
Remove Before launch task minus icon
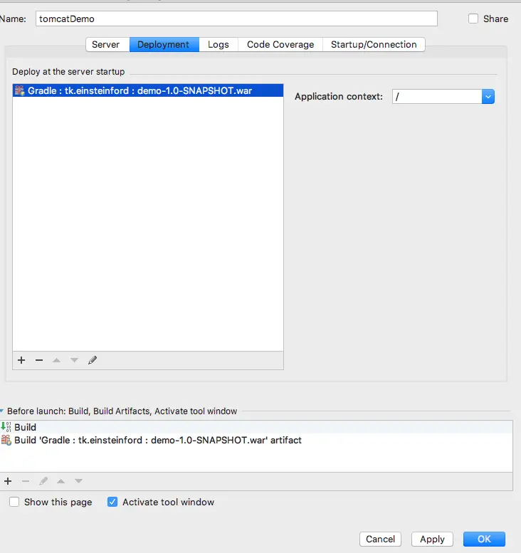pyautogui.click(x=26, y=481)
